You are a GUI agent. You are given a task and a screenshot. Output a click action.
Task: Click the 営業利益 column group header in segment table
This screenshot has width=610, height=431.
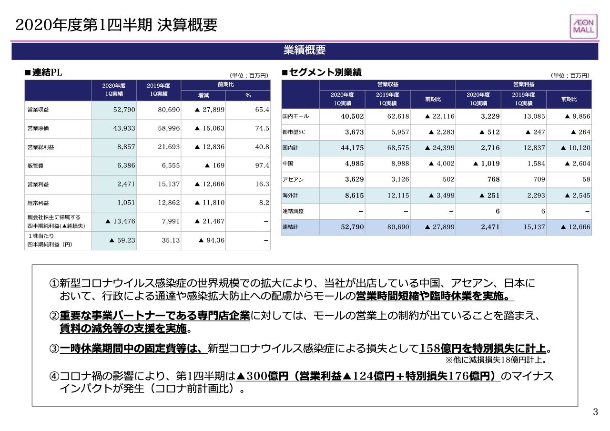524,84
